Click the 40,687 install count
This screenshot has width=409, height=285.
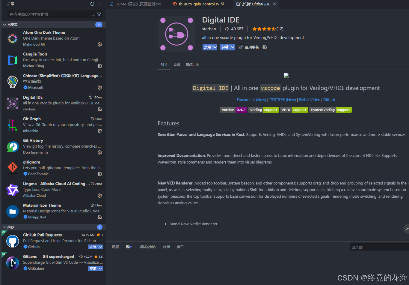[x=234, y=29]
